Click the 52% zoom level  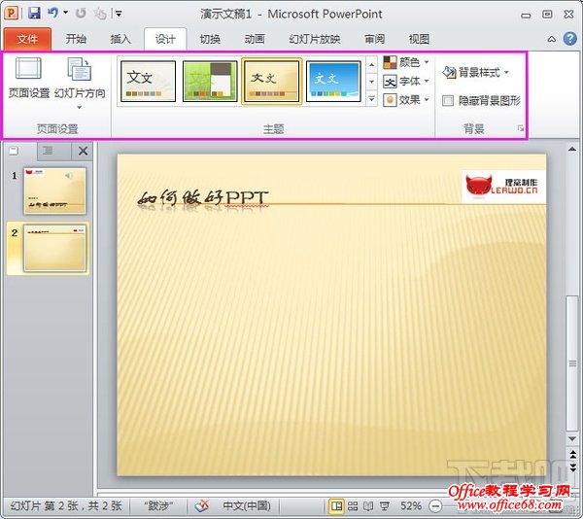pos(410,506)
